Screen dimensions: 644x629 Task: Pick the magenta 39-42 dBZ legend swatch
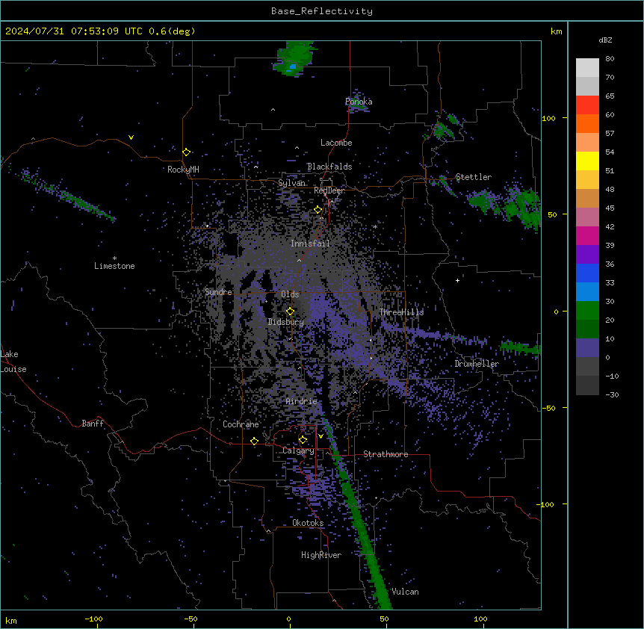coord(587,235)
